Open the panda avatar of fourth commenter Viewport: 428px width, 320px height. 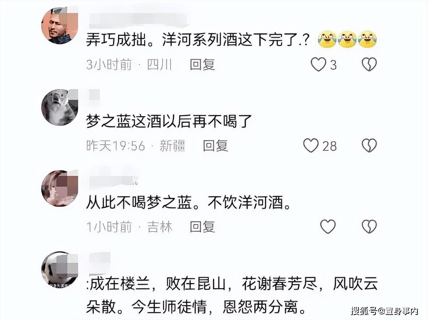[60, 270]
